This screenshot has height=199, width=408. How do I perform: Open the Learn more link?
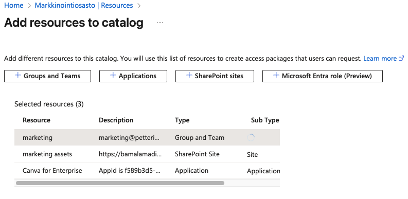click(380, 59)
